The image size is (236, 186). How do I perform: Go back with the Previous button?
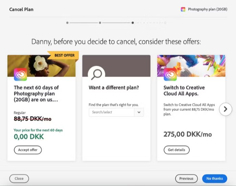pos(186,179)
